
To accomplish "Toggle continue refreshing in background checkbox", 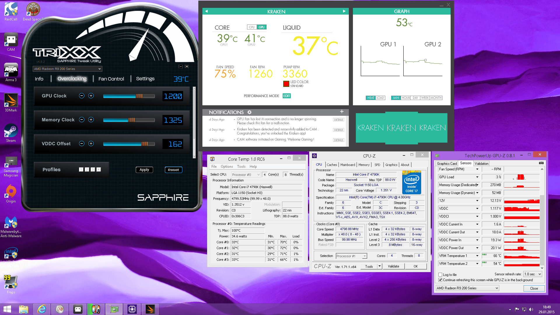I will [x=440, y=280].
